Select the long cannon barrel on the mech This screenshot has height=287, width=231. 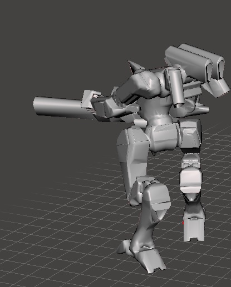point(57,107)
